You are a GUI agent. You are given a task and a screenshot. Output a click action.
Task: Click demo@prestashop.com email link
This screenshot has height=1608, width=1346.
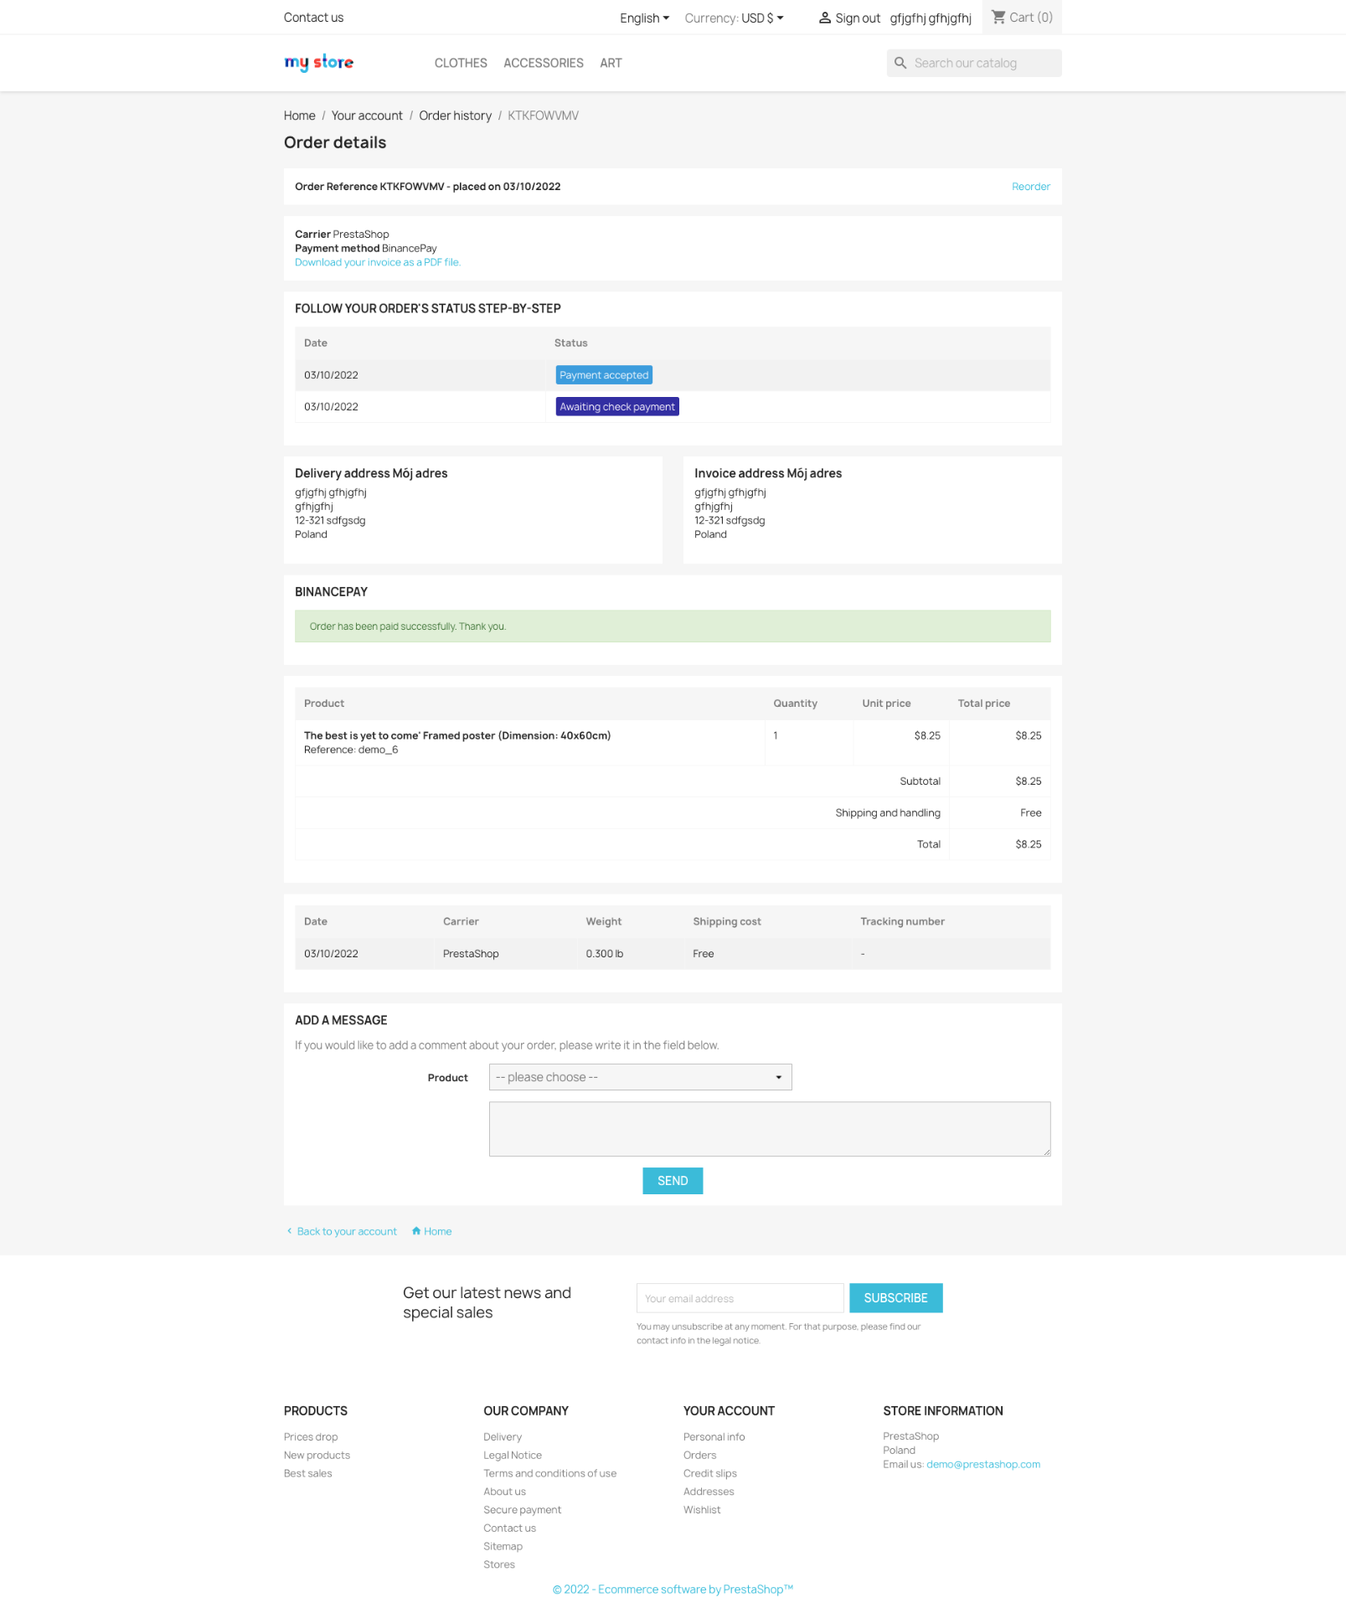point(983,1465)
